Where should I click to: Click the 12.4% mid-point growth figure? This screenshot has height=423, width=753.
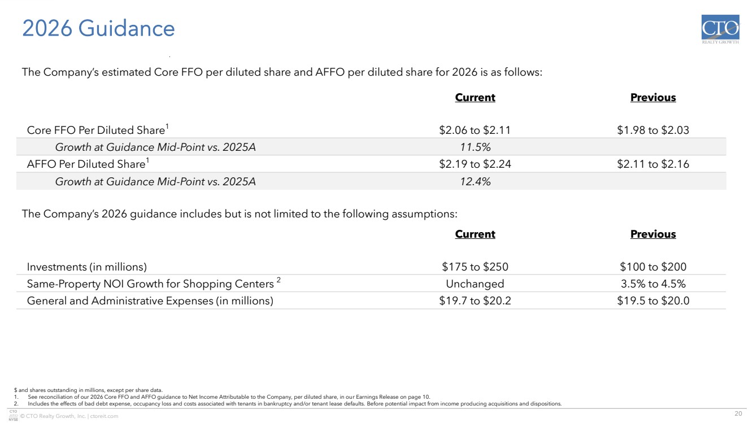click(x=475, y=181)
